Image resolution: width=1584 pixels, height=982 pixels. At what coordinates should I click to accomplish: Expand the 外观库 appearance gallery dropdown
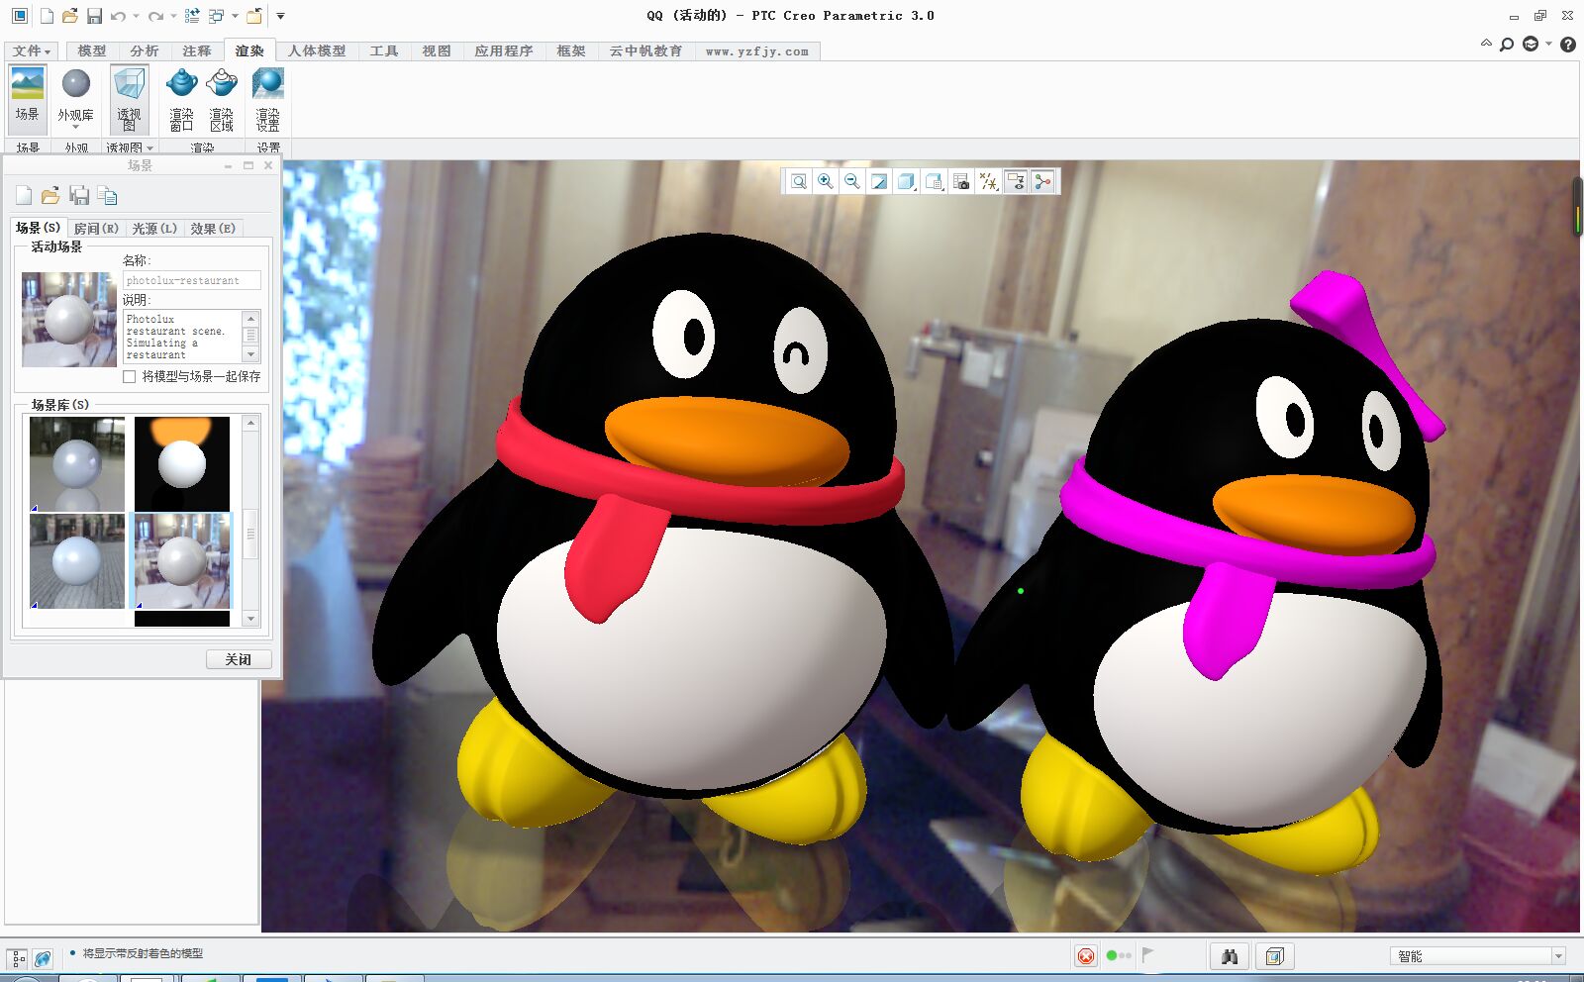[75, 127]
